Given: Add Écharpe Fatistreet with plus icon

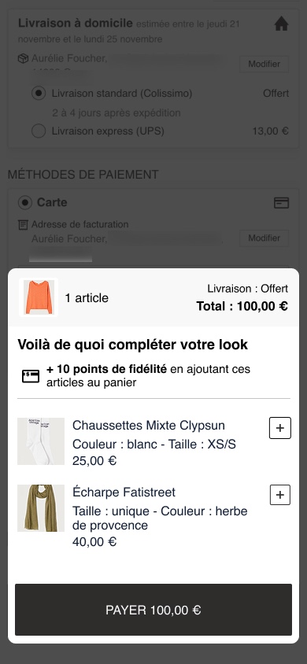Looking at the screenshot, I should coord(280,495).
